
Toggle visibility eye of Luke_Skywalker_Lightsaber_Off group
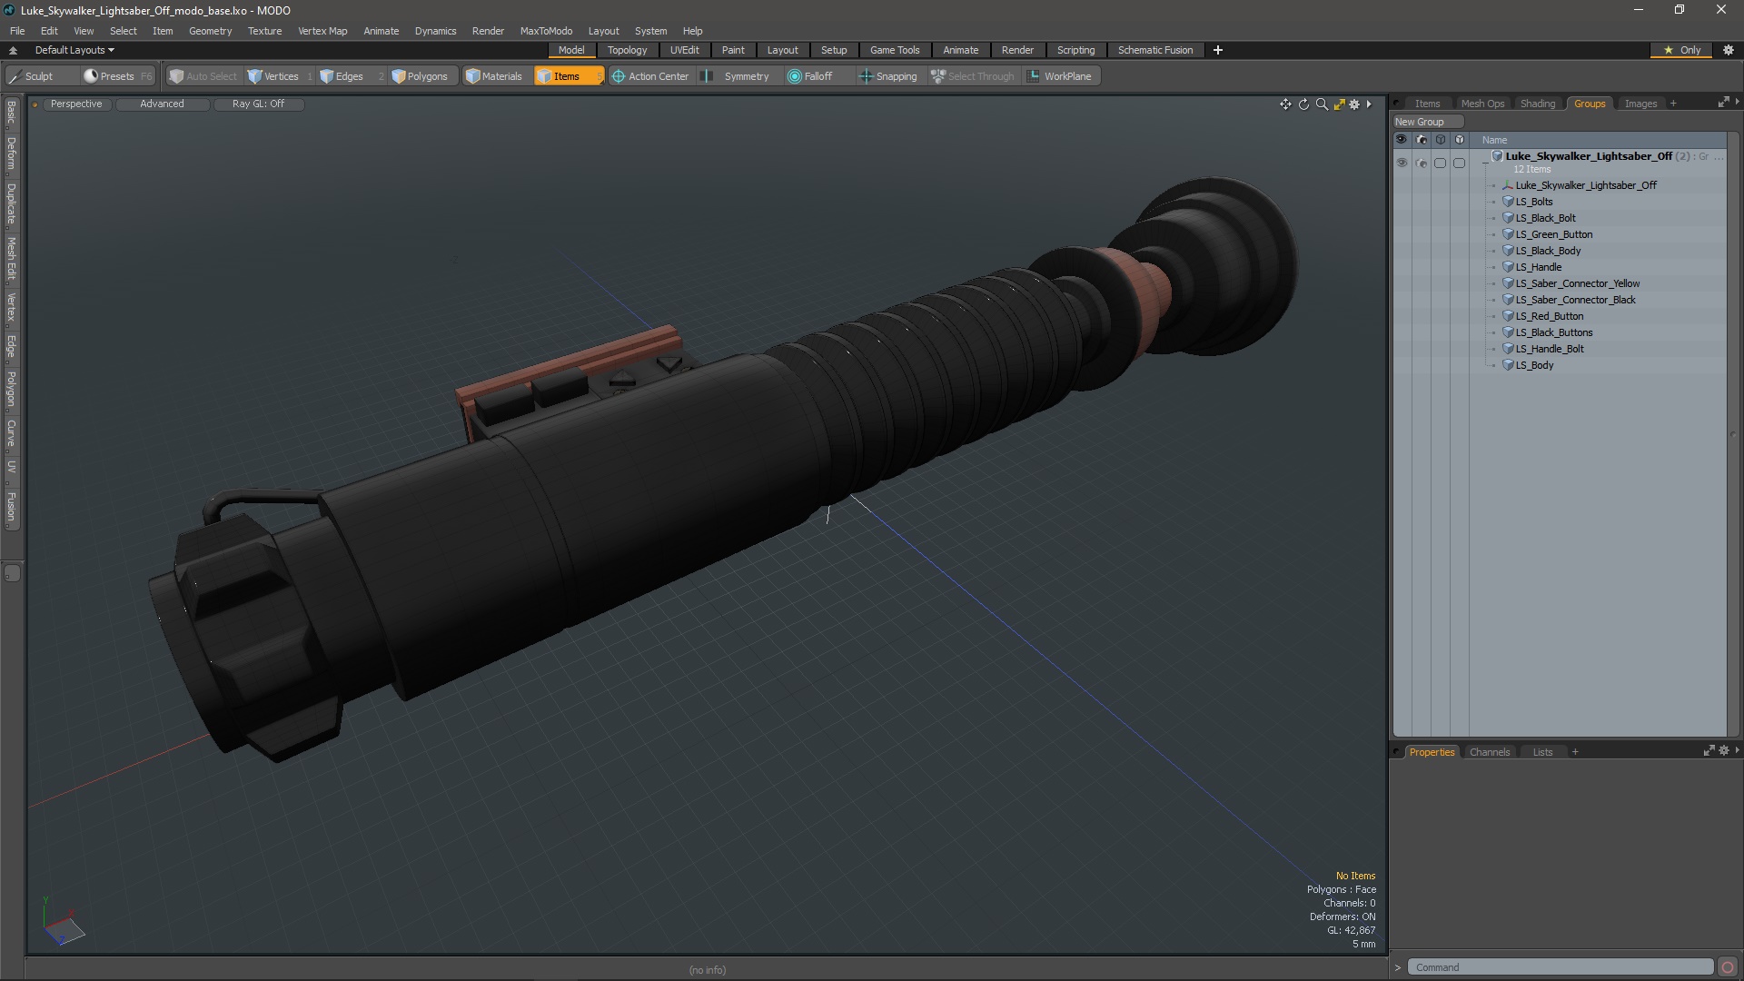[x=1402, y=163]
